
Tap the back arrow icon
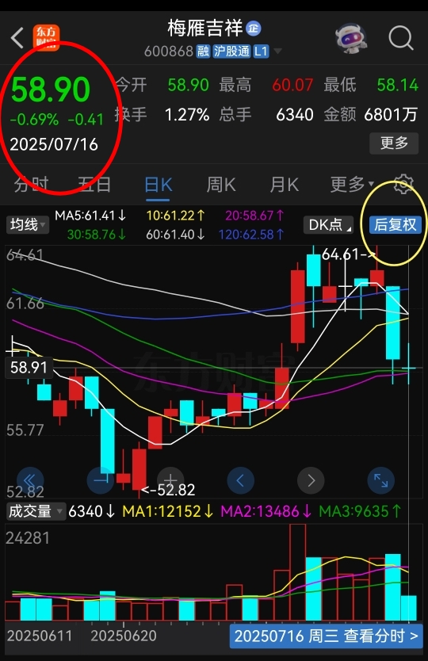pos(17,38)
